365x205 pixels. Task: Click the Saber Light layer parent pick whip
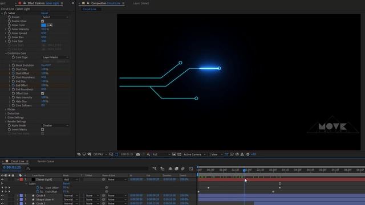click(x=104, y=180)
